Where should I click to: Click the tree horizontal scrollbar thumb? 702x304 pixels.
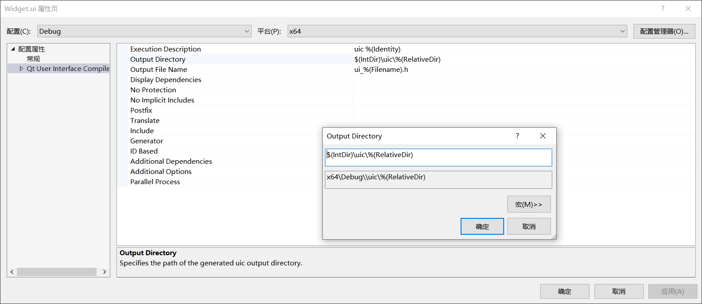(56, 272)
